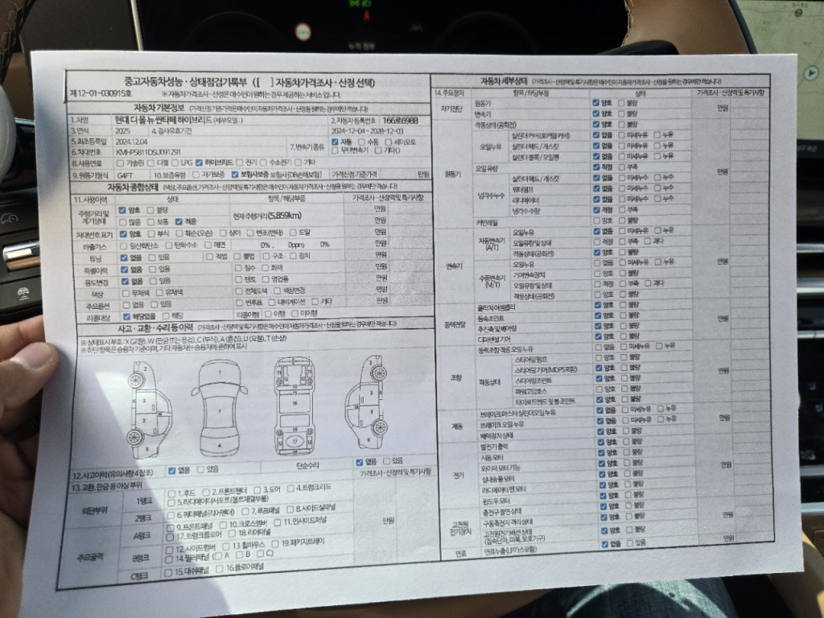Check the 썬루프 option checkbox
Viewport: 824px width, 618px height.
240,303
